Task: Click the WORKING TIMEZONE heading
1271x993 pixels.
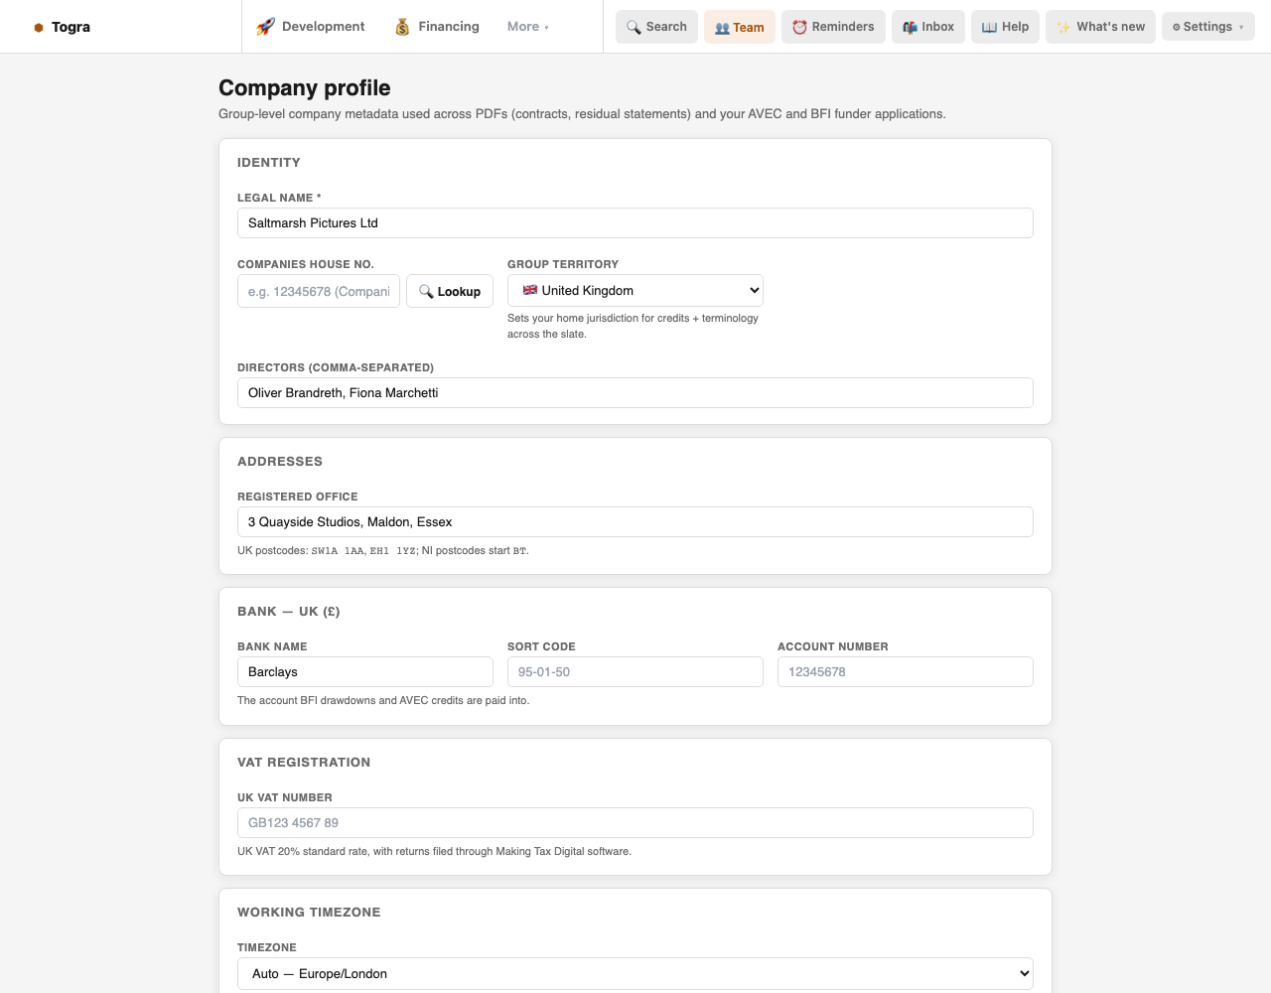Action: (309, 912)
